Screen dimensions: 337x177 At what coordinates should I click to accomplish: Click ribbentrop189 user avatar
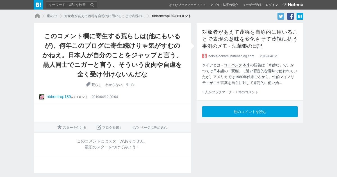[42, 97]
